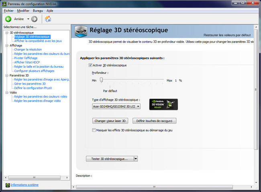Open Régler les paramètres des couleurs vidéo
The width and height of the screenshot is (261, 192).
pyautogui.click(x=41, y=97)
